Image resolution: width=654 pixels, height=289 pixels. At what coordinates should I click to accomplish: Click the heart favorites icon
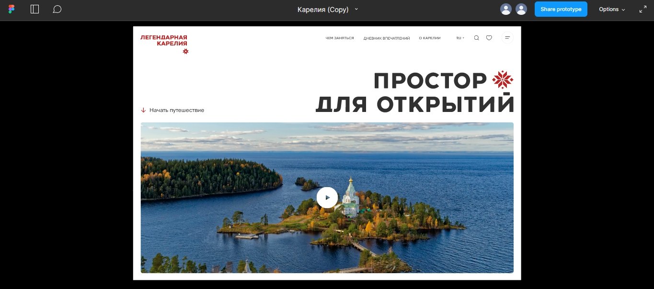point(489,38)
